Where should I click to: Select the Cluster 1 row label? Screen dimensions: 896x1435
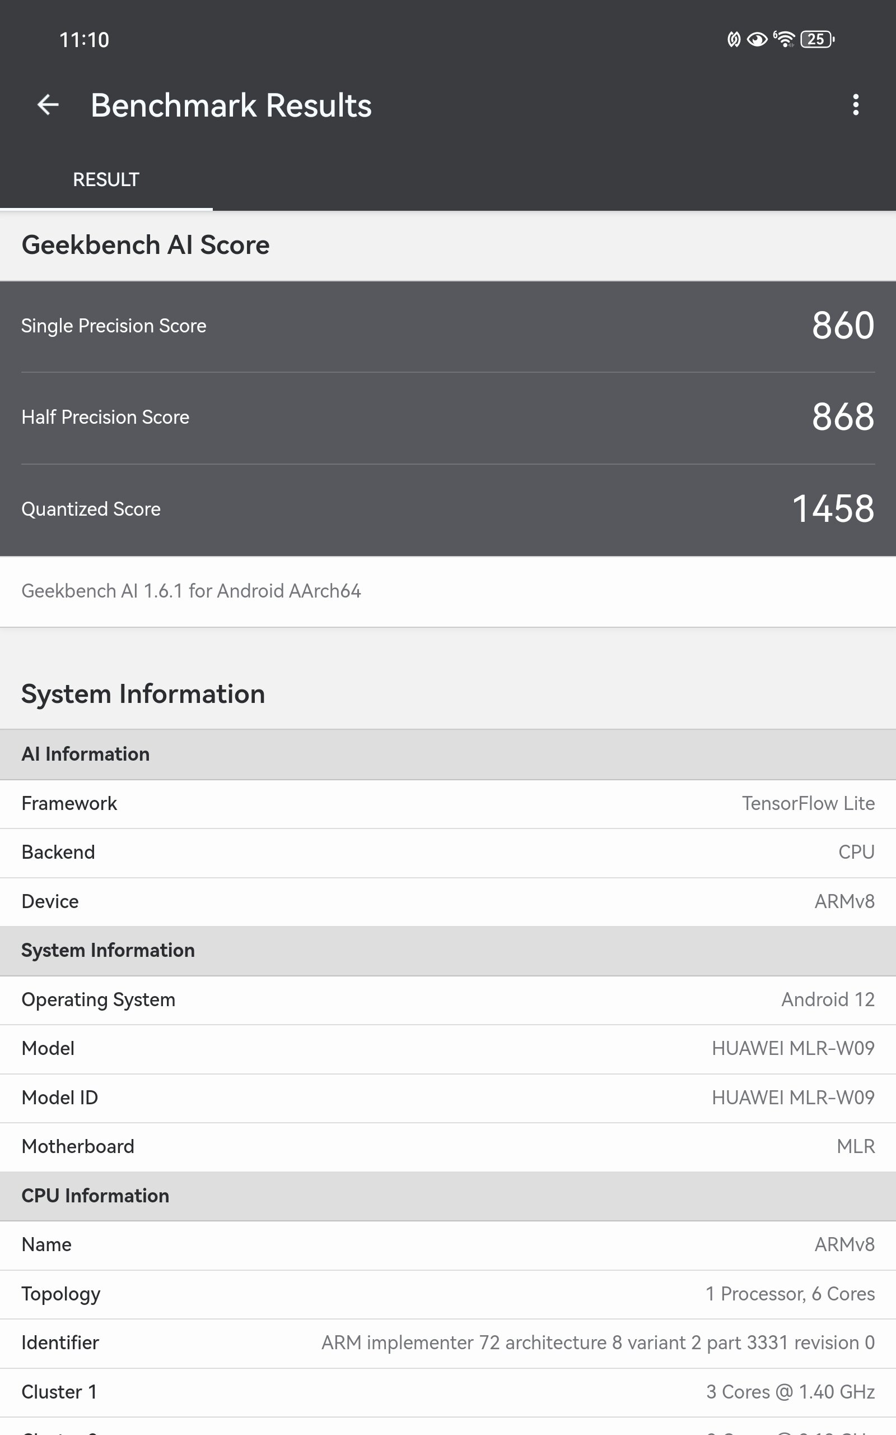tap(59, 1392)
